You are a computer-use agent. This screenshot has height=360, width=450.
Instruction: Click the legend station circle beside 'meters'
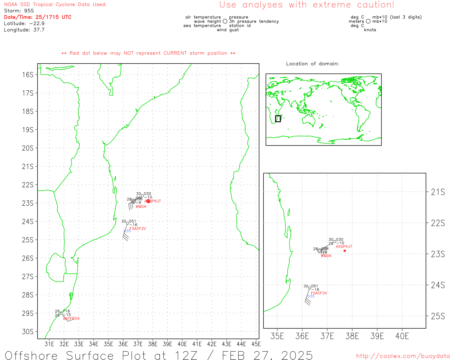[x=368, y=21]
